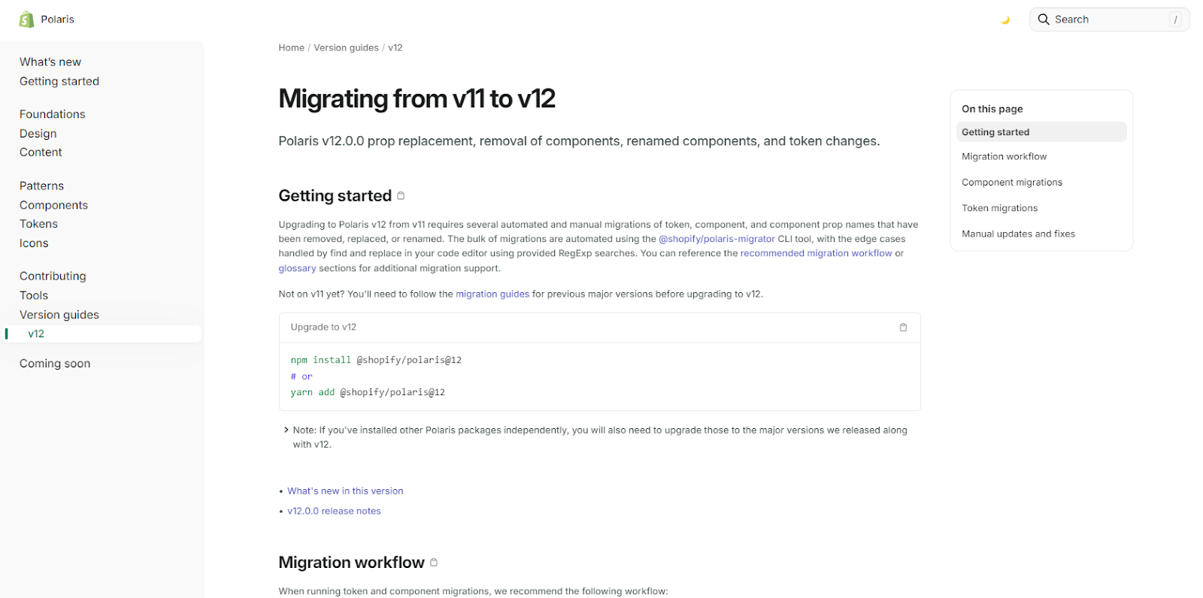The width and height of the screenshot is (1203, 598).
Task: Jump to Token migrations in On this page
Action: point(999,208)
